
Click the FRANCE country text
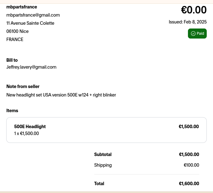coord(15,39)
